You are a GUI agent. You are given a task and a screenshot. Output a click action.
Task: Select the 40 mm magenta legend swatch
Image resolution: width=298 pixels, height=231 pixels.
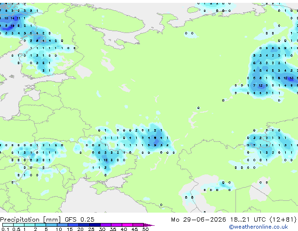coord(127,225)
